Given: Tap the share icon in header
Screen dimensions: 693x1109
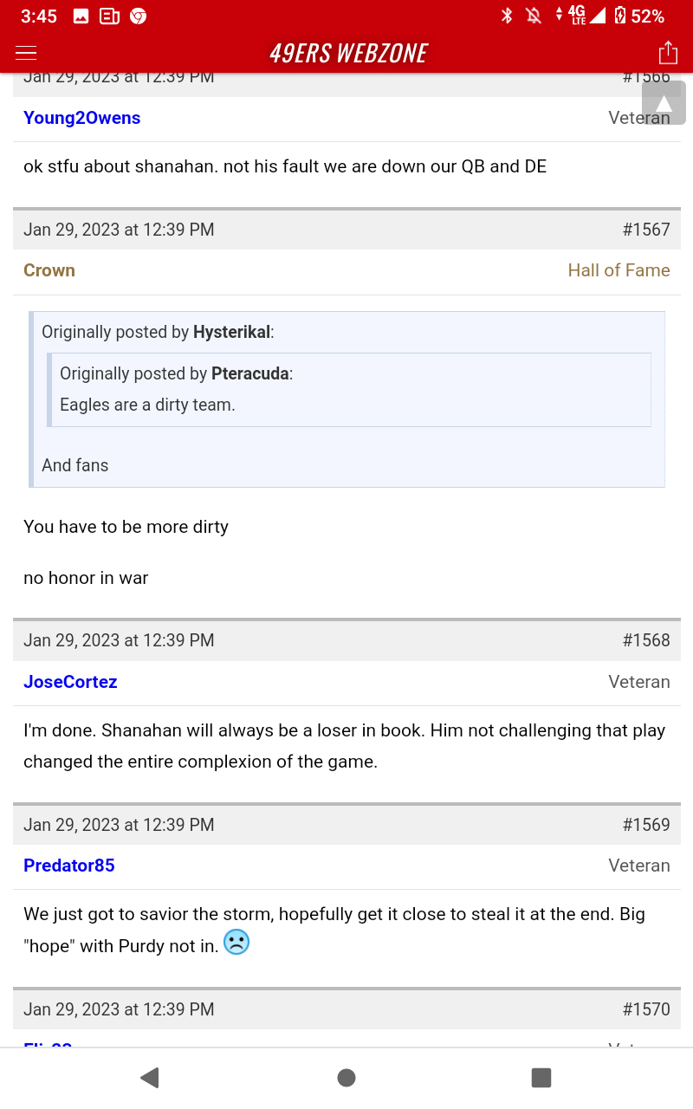Looking at the screenshot, I should point(668,53).
